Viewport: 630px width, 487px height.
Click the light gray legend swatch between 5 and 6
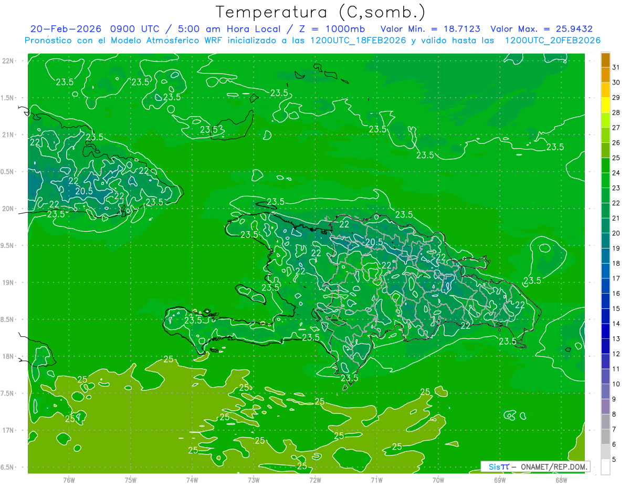pos(606,452)
